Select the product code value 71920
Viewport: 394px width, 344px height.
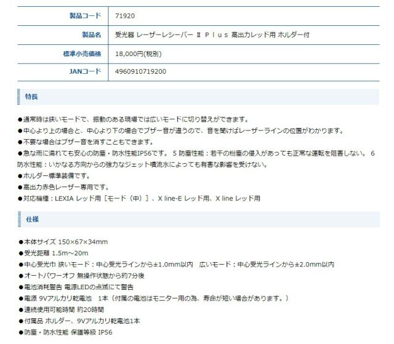pos(125,16)
